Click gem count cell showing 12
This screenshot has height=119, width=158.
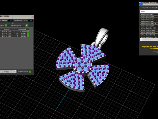click(17, 32)
